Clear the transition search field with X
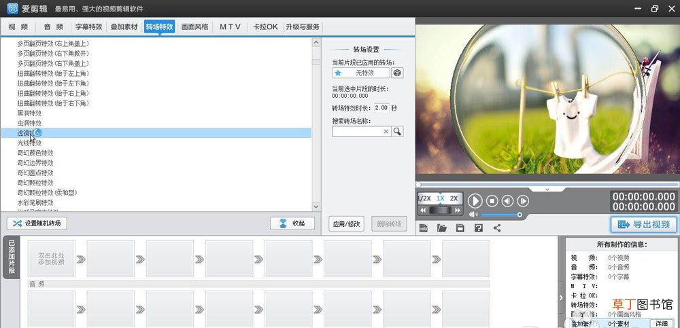 386,131
